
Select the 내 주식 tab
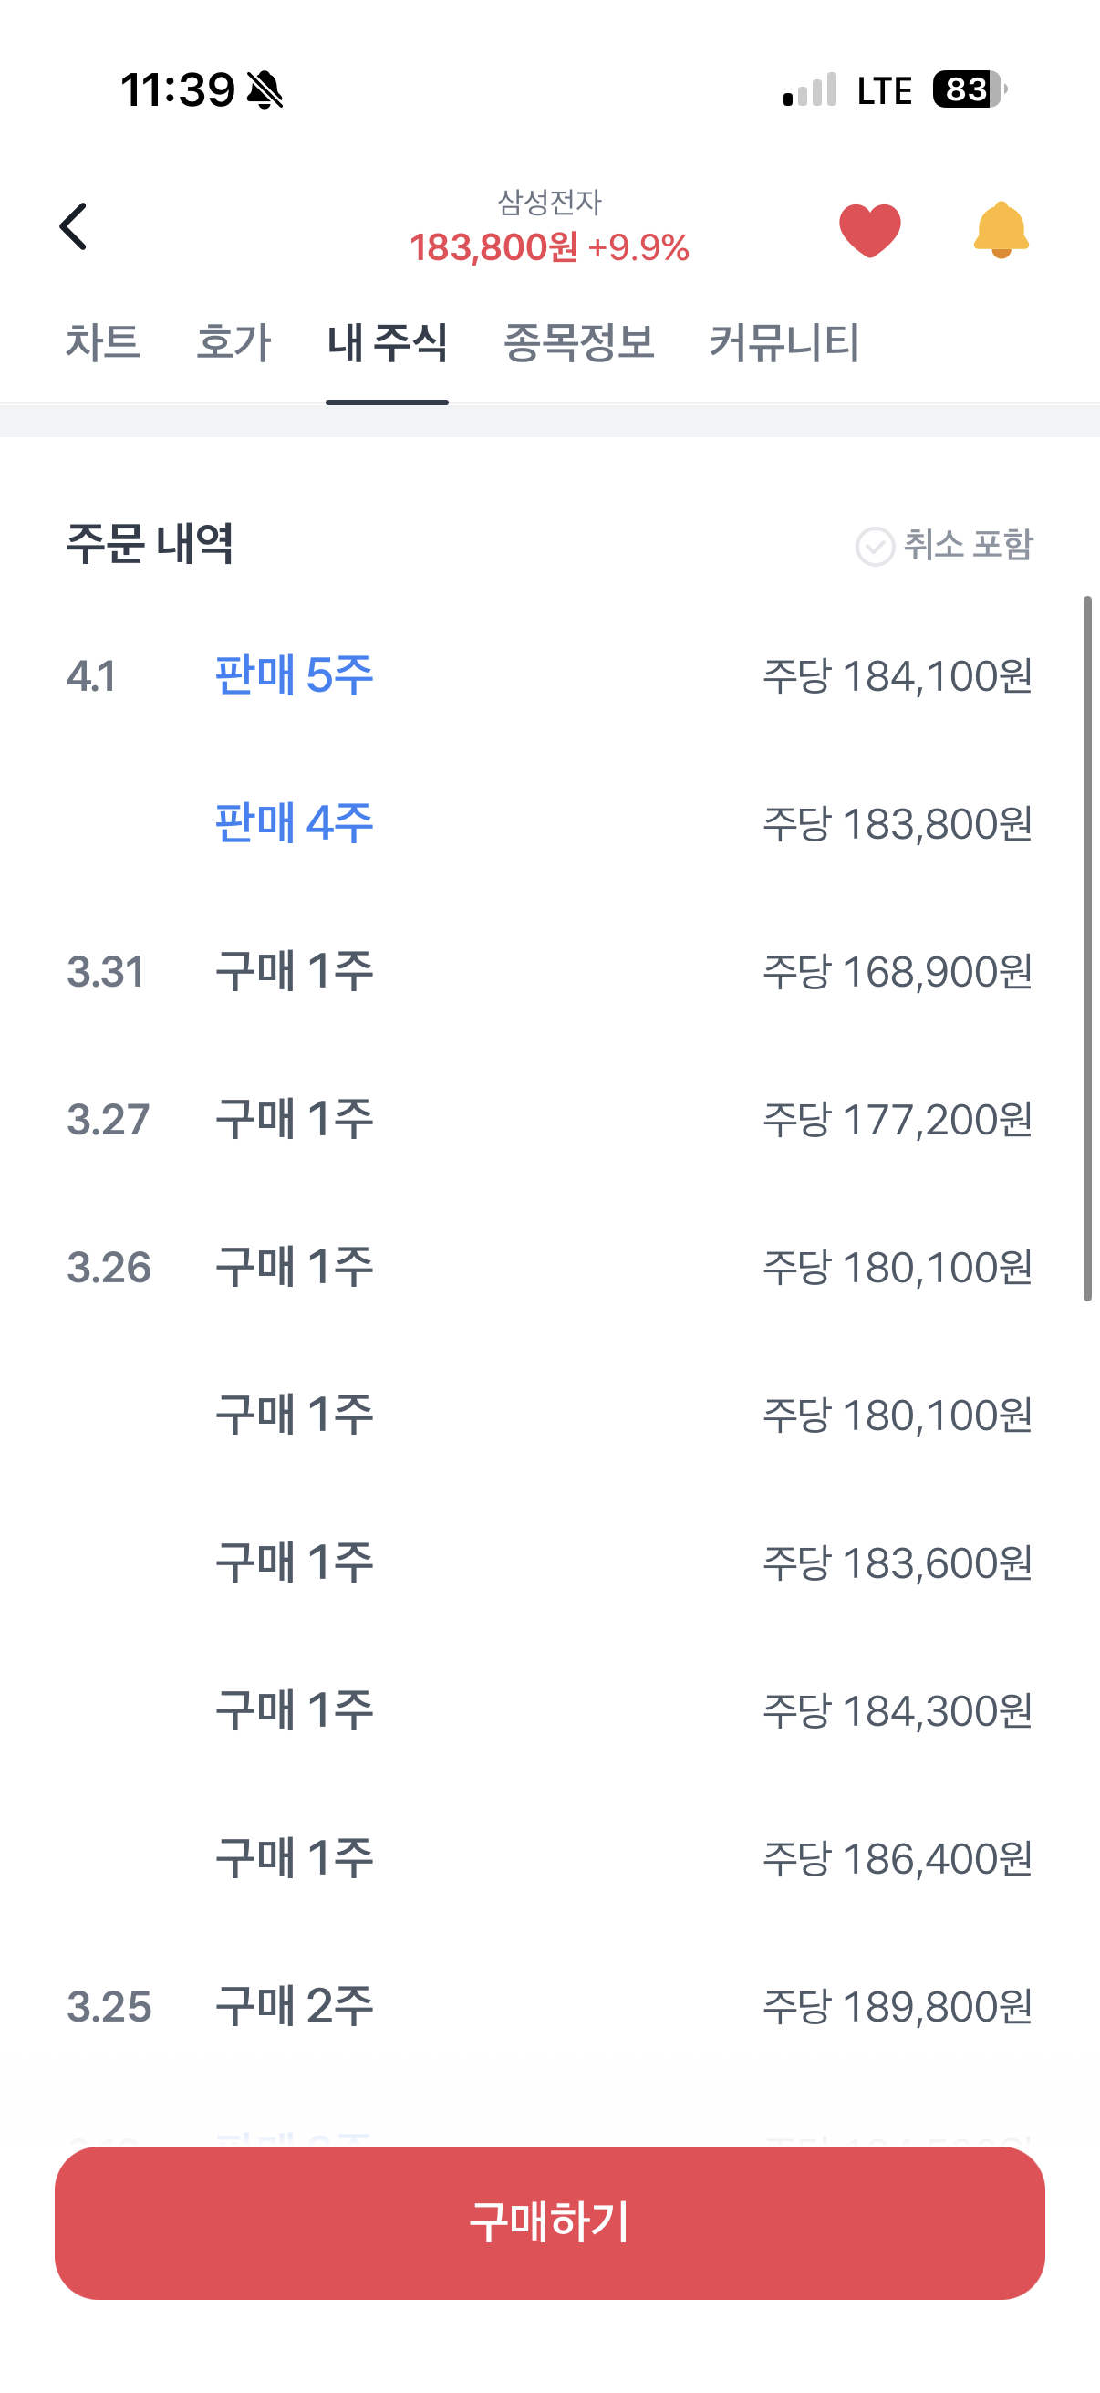pyautogui.click(x=387, y=343)
